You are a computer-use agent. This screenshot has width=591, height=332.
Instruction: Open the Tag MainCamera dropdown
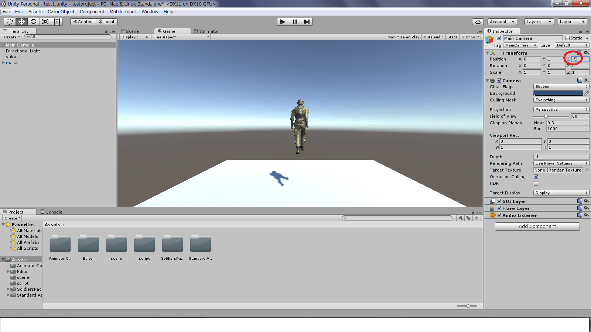point(520,45)
